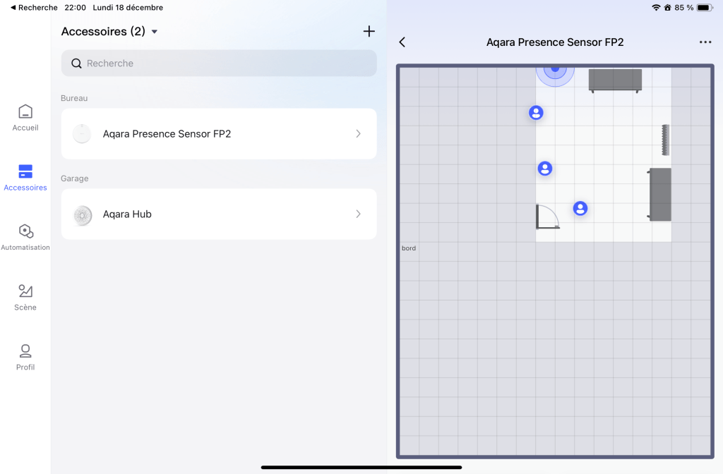723x474 pixels.
Task: Tap the radar sensor marker on map
Action: coord(555,70)
